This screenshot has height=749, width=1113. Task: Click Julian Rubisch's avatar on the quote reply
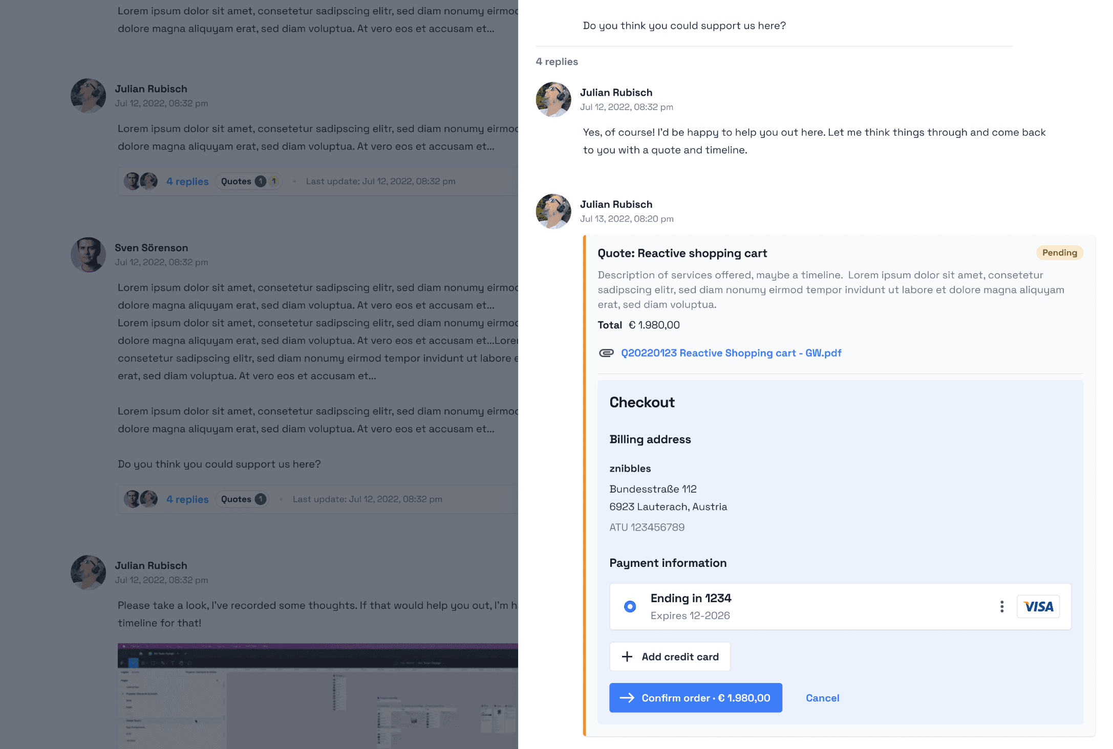(x=553, y=211)
